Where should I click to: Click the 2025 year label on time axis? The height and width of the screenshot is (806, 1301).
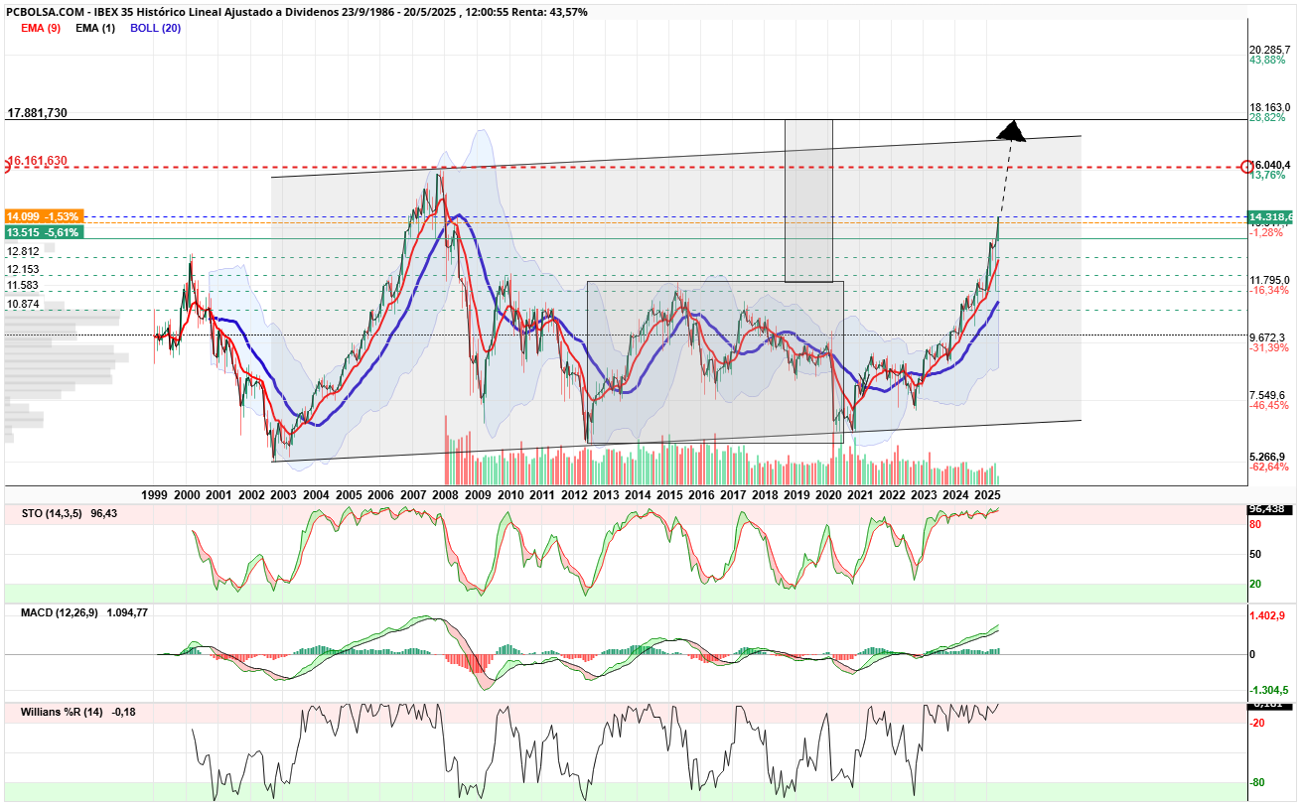click(987, 494)
